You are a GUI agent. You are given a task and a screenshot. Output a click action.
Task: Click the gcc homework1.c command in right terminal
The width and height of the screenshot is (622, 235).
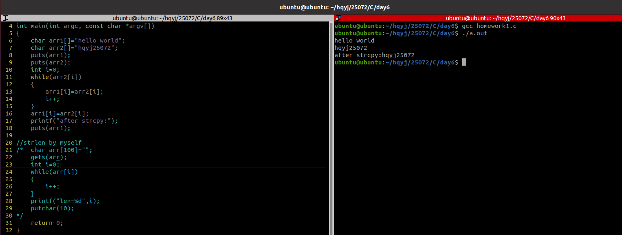click(489, 26)
